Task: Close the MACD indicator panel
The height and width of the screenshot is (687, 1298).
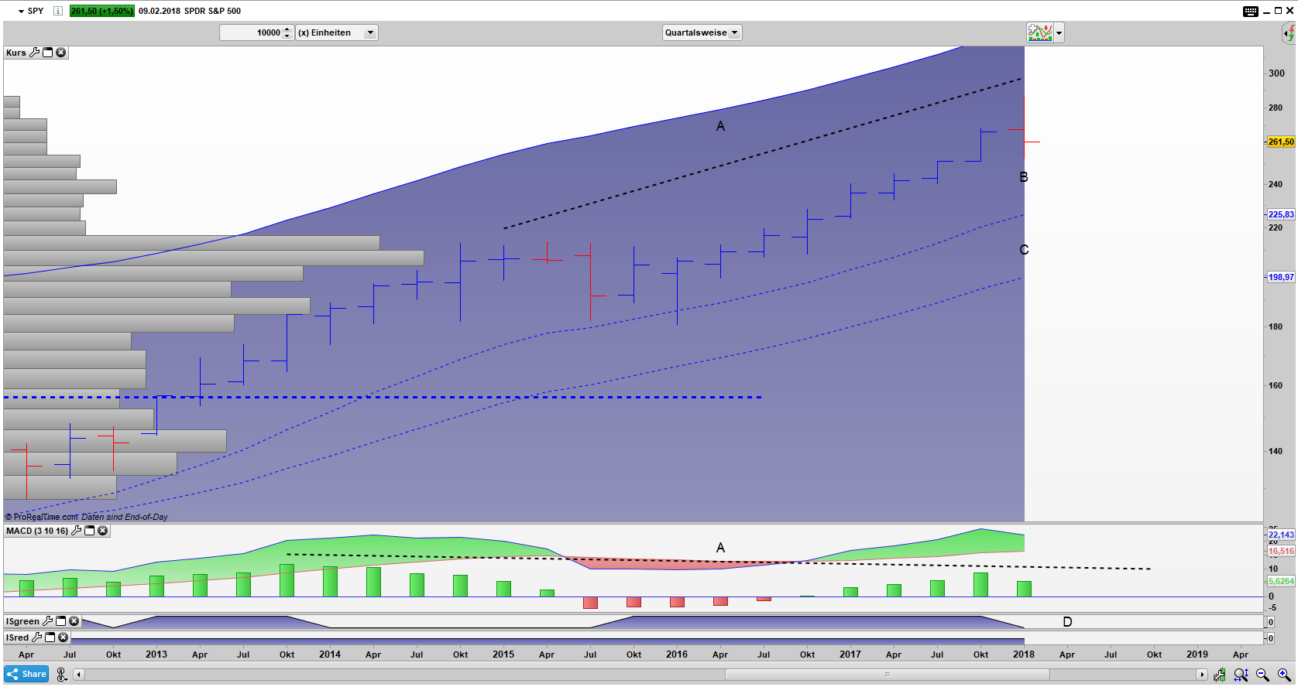Action: pyautogui.click(x=103, y=531)
